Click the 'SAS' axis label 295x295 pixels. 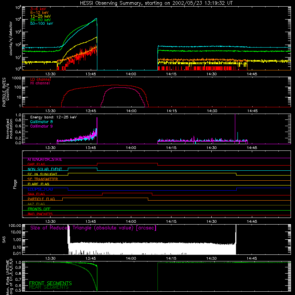click(4, 239)
